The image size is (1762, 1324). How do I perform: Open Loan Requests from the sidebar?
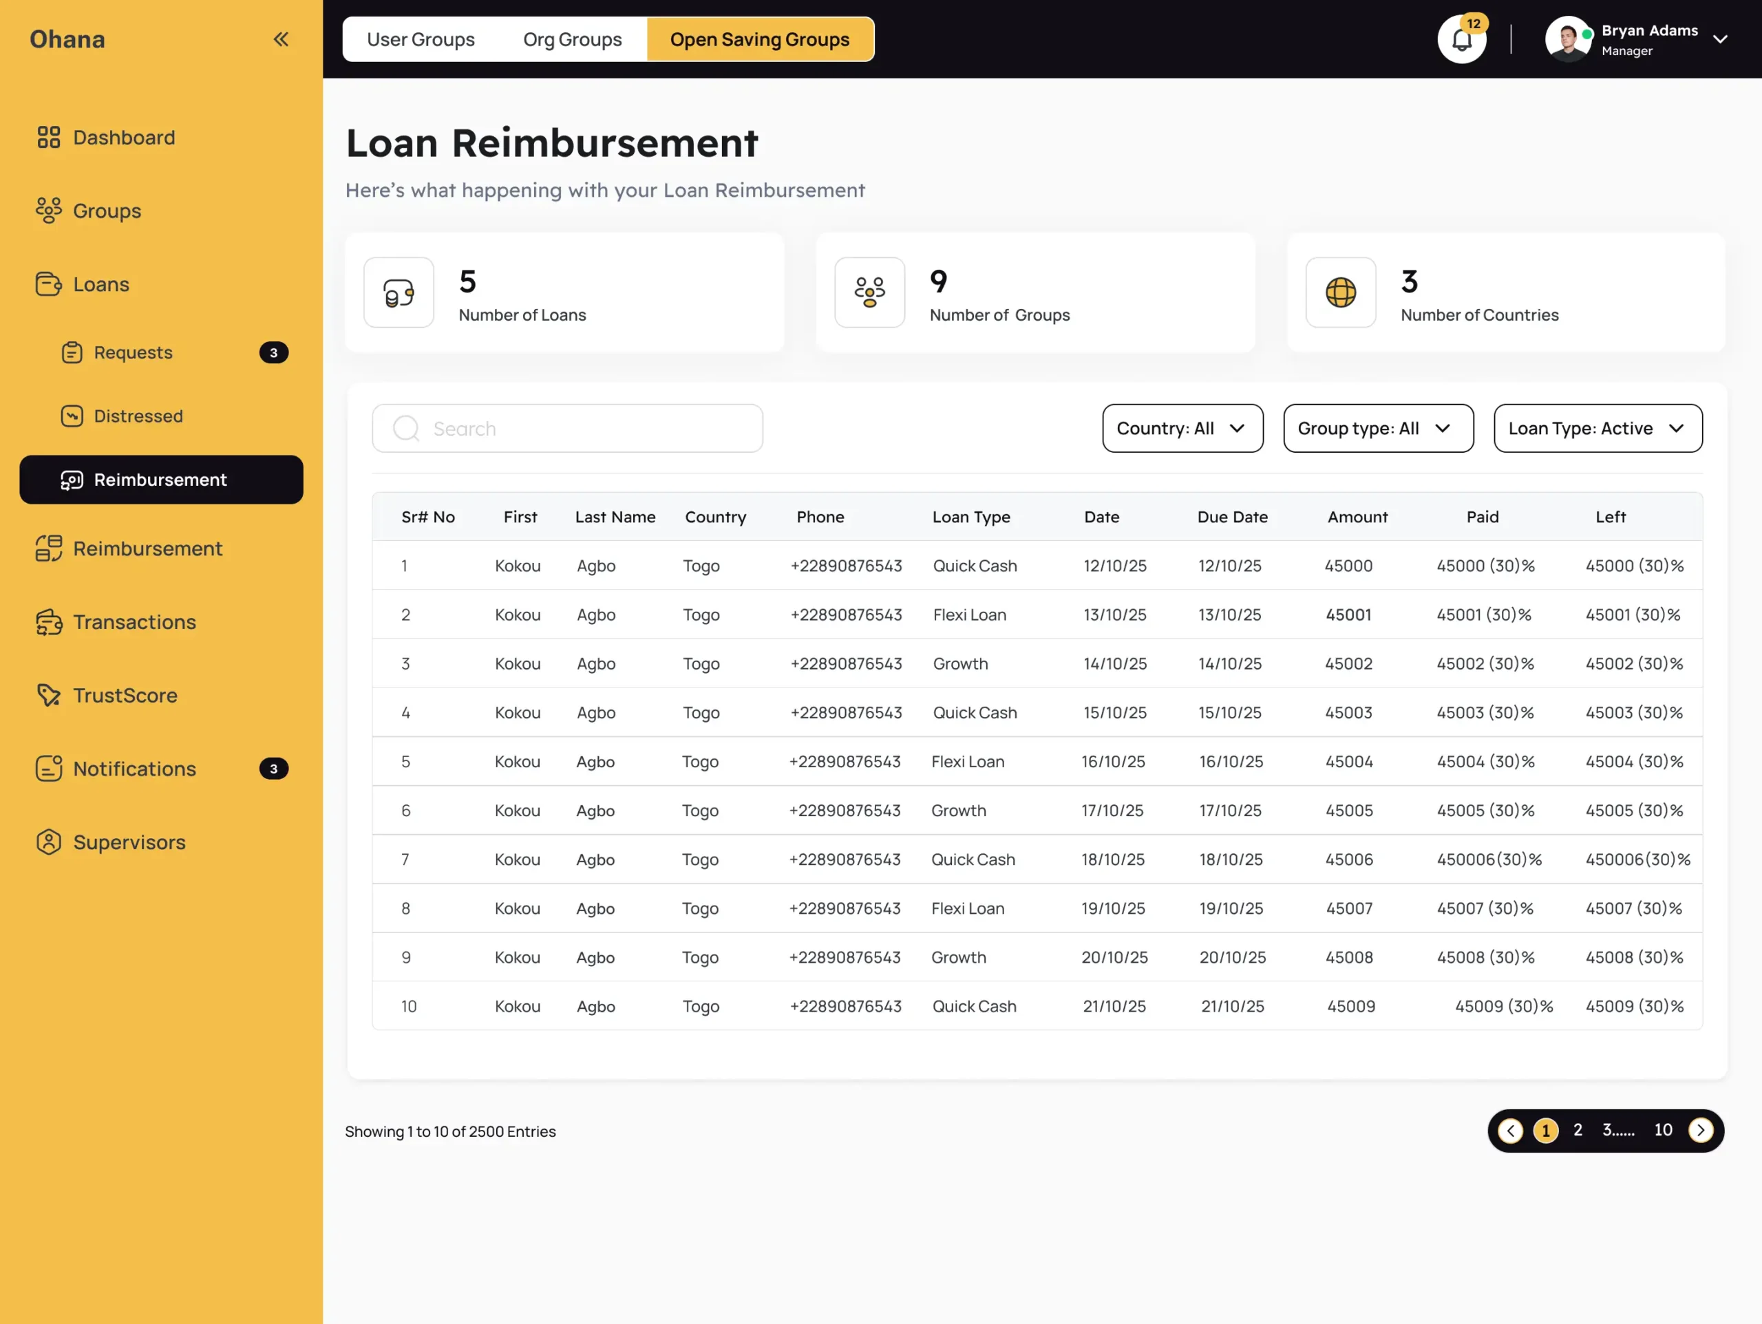(x=132, y=352)
